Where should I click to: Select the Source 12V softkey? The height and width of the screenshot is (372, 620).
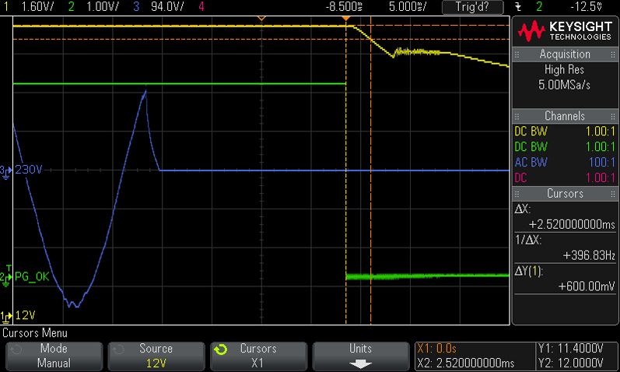pyautogui.click(x=156, y=356)
